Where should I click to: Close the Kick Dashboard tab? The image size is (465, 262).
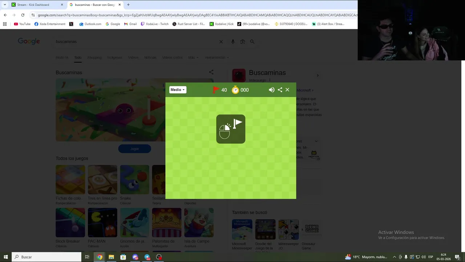click(62, 5)
